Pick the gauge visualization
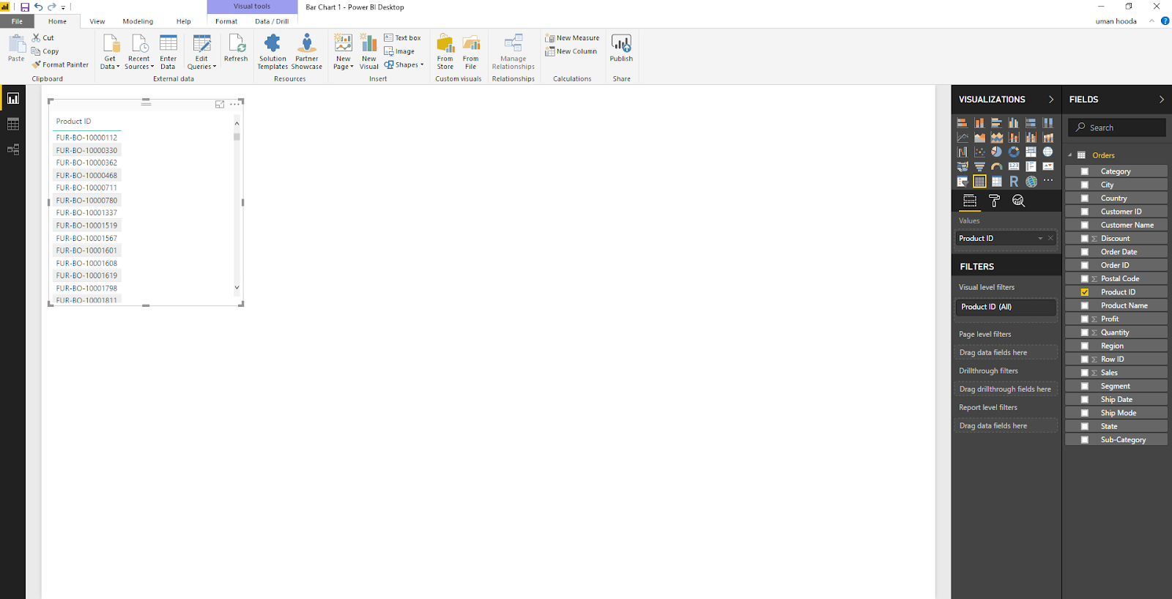The image size is (1172, 599). pyautogui.click(x=997, y=167)
